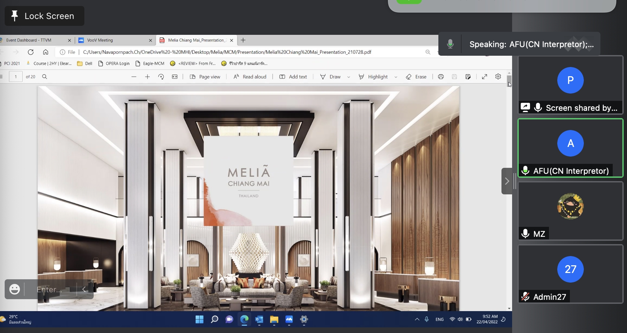This screenshot has height=333, width=627.
Task: Click the Lock Screen pin button
Action: (44, 16)
